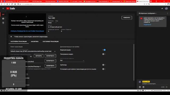Click the settings panel vertical scrollbar
This screenshot has width=170, height=95.
[x=134, y=62]
